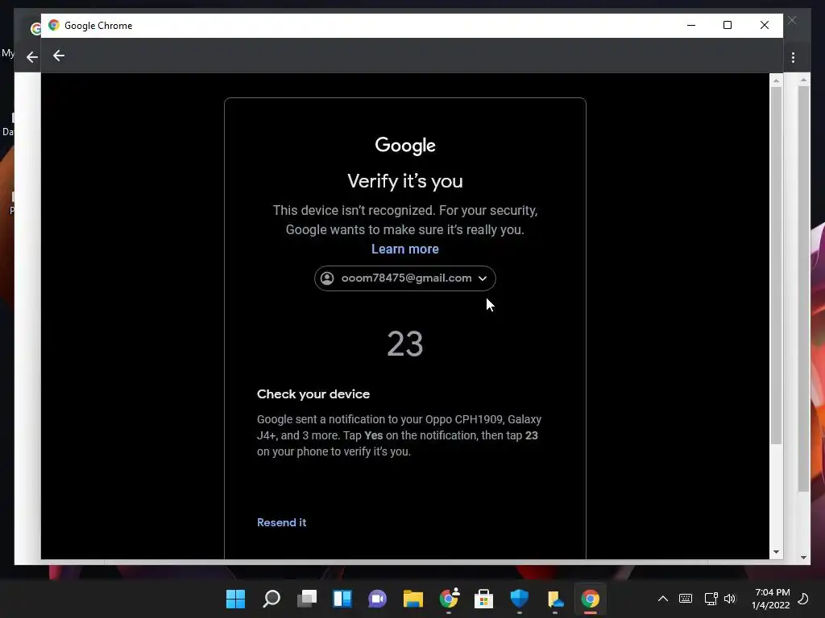The height and width of the screenshot is (618, 825).
Task: Open the three-dot menu in the background window
Action: [x=793, y=57]
